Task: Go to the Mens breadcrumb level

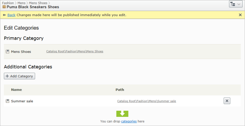Action: pos(21,3)
